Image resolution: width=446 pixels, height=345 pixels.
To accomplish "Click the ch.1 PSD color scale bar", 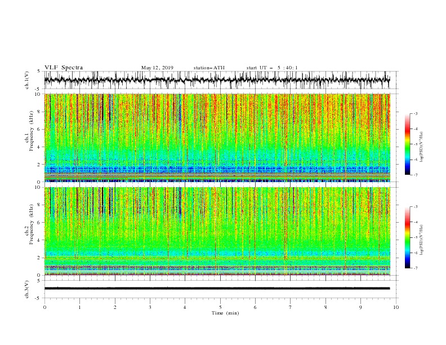I will [407, 144].
